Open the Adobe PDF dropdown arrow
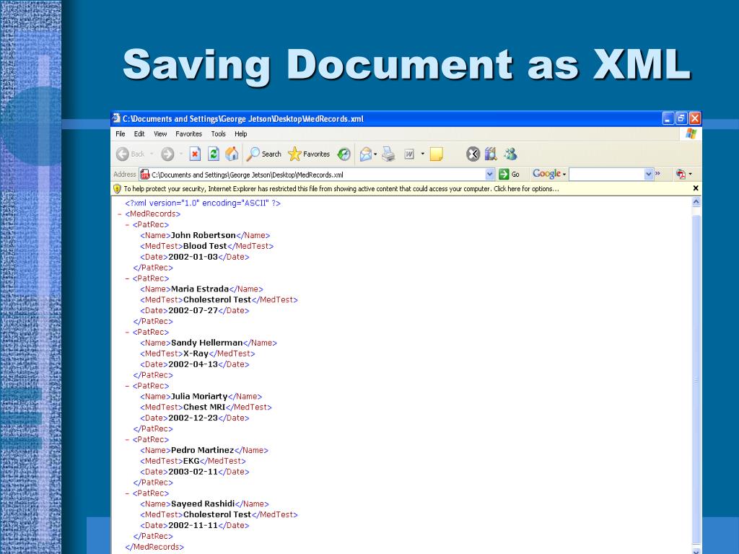This screenshot has height=554, width=739. click(691, 175)
